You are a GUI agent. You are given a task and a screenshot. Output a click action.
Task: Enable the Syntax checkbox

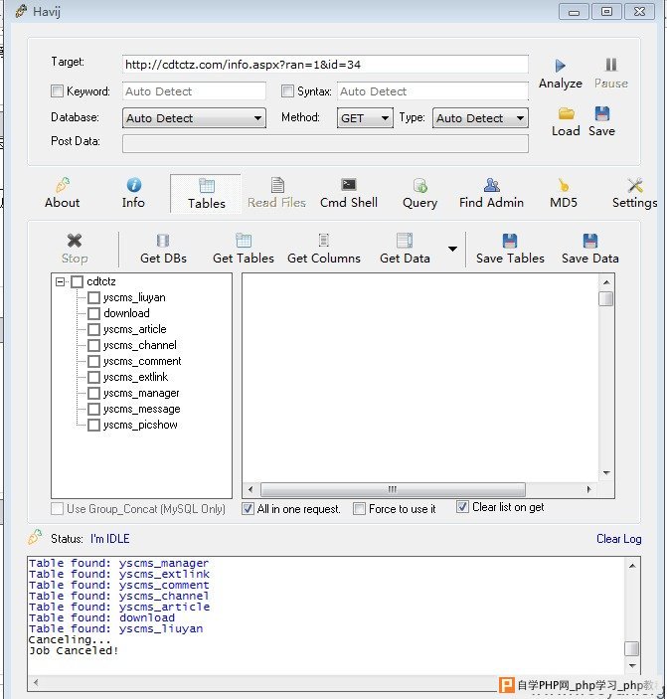(x=288, y=91)
